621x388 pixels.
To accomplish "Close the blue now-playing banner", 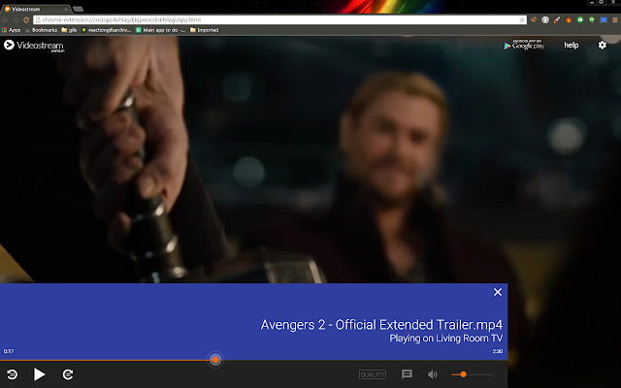I will (498, 292).
